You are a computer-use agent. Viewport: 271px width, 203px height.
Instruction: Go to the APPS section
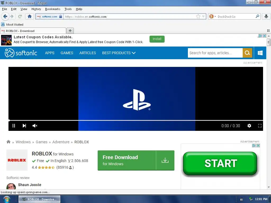pos(49,53)
